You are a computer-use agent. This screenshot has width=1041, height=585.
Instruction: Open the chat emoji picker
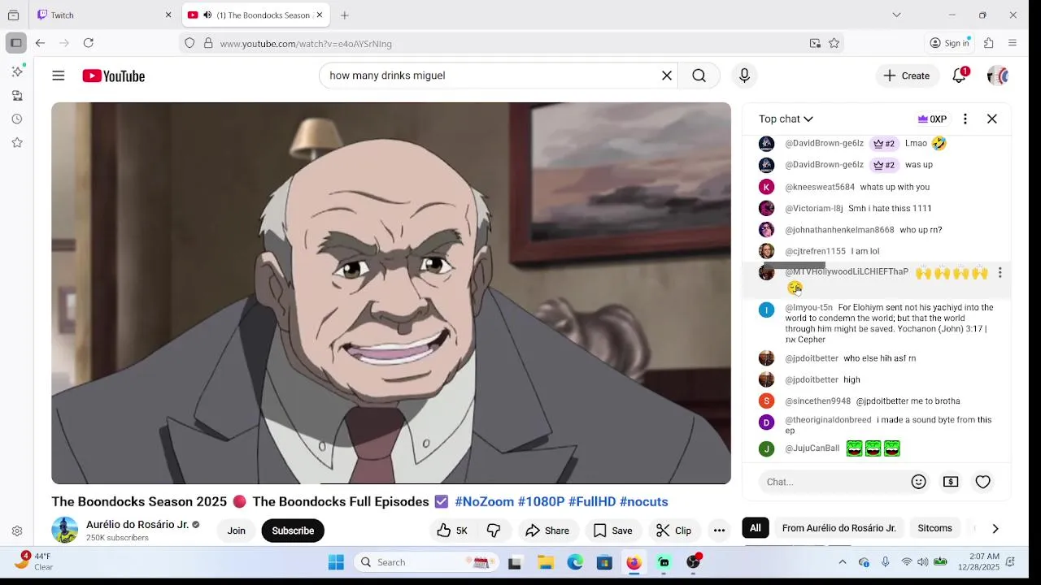point(919,482)
